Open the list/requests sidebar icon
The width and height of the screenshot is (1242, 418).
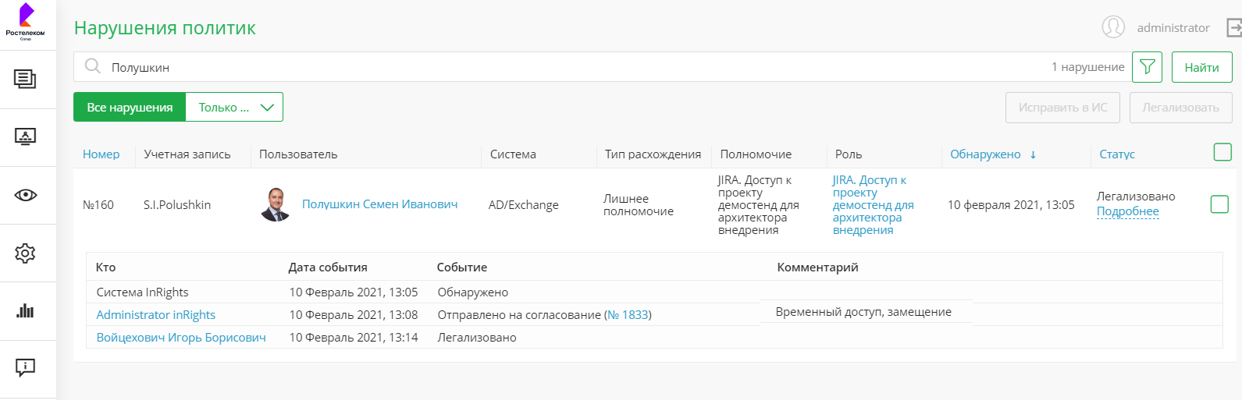coord(25,79)
